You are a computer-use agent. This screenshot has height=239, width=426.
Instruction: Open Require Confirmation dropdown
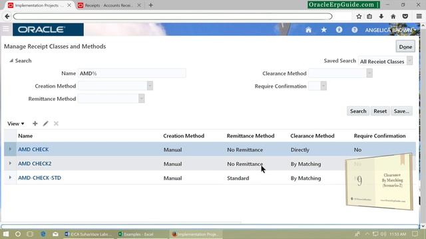pos(323,86)
